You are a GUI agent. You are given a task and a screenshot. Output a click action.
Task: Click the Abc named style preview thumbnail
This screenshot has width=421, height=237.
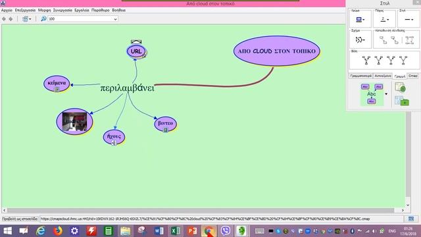click(x=372, y=94)
